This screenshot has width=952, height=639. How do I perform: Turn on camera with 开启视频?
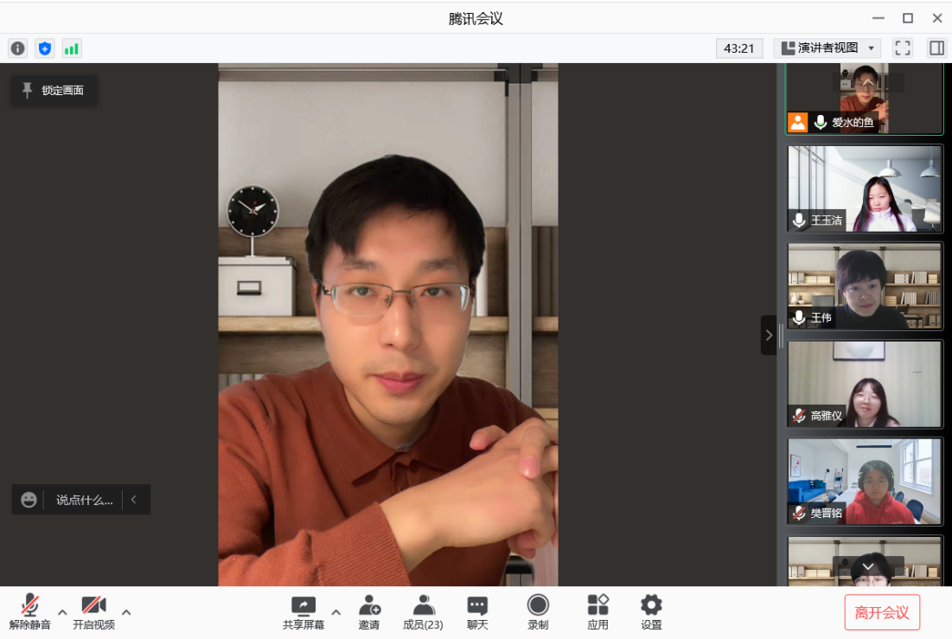[x=93, y=612]
